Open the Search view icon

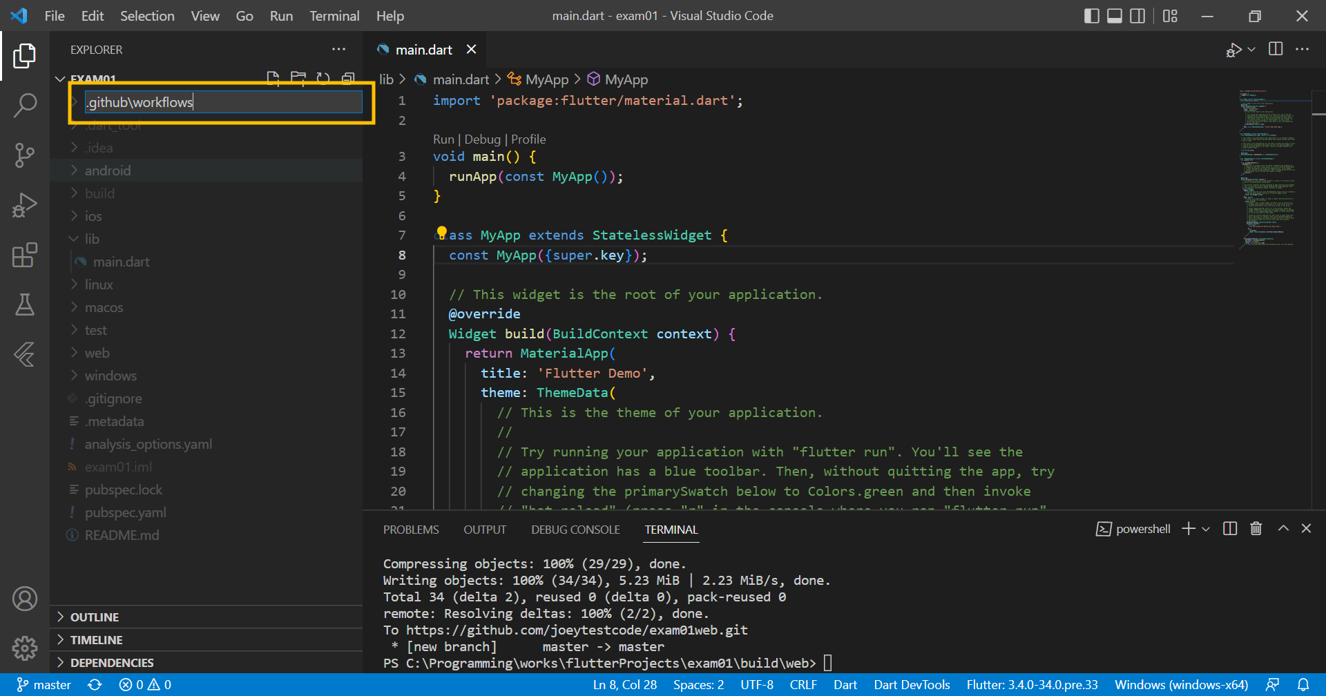coord(25,106)
